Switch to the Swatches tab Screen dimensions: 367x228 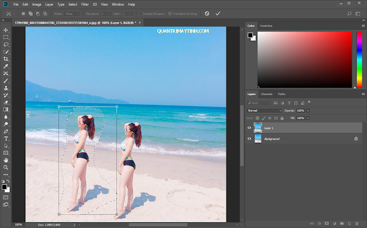[266, 26]
